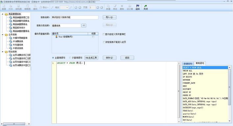Collapse the 商品管理报表 tree node

(x=2, y=14)
